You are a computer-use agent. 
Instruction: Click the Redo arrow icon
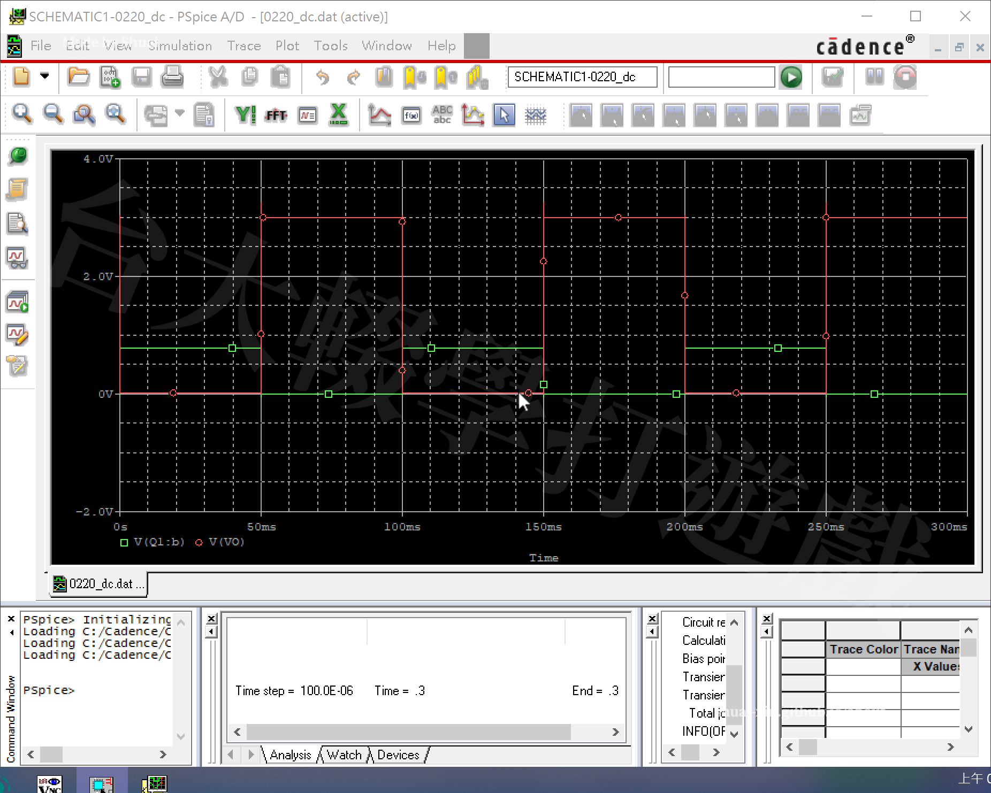pyautogui.click(x=353, y=77)
